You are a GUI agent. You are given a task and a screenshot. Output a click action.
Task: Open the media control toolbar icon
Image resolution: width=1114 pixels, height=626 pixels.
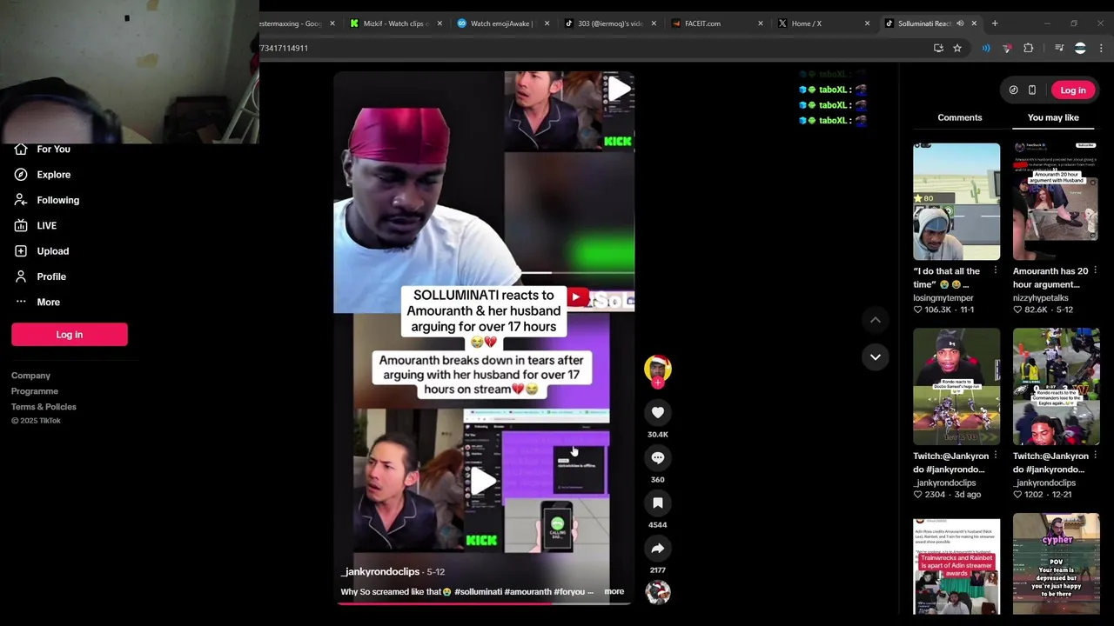[x=1059, y=49]
